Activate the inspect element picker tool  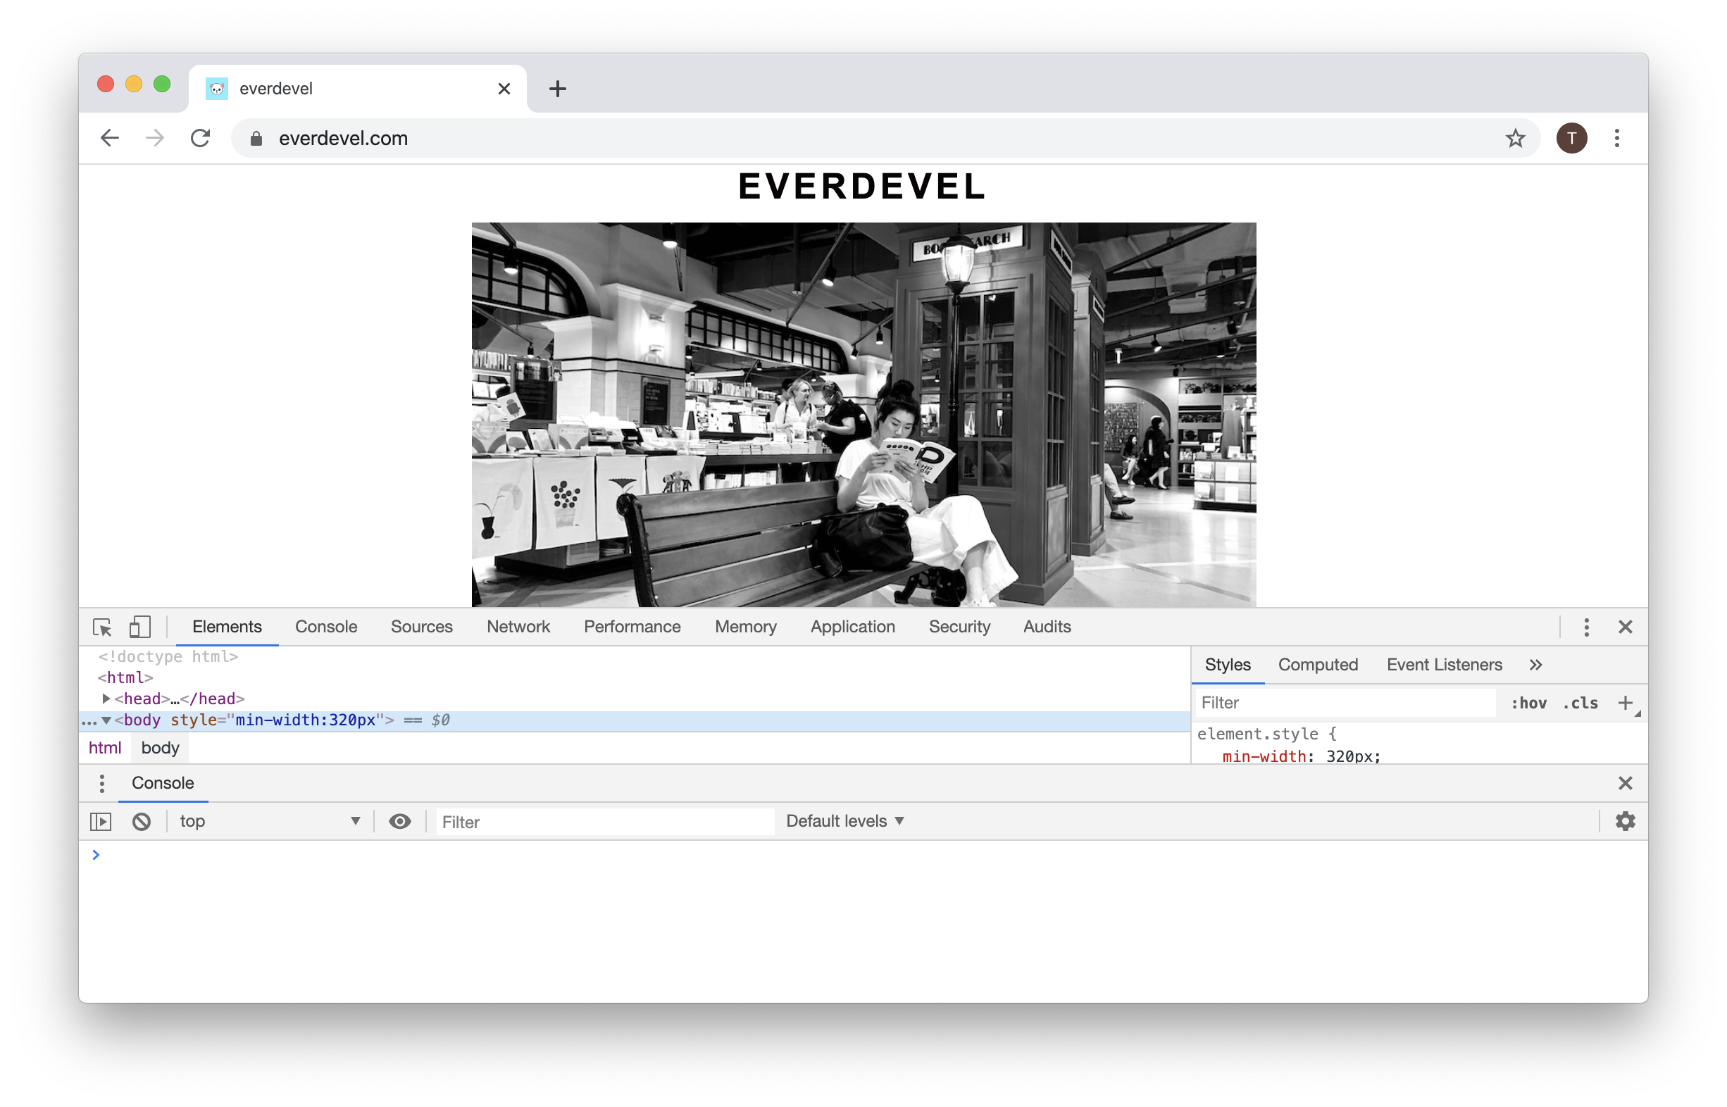102,627
